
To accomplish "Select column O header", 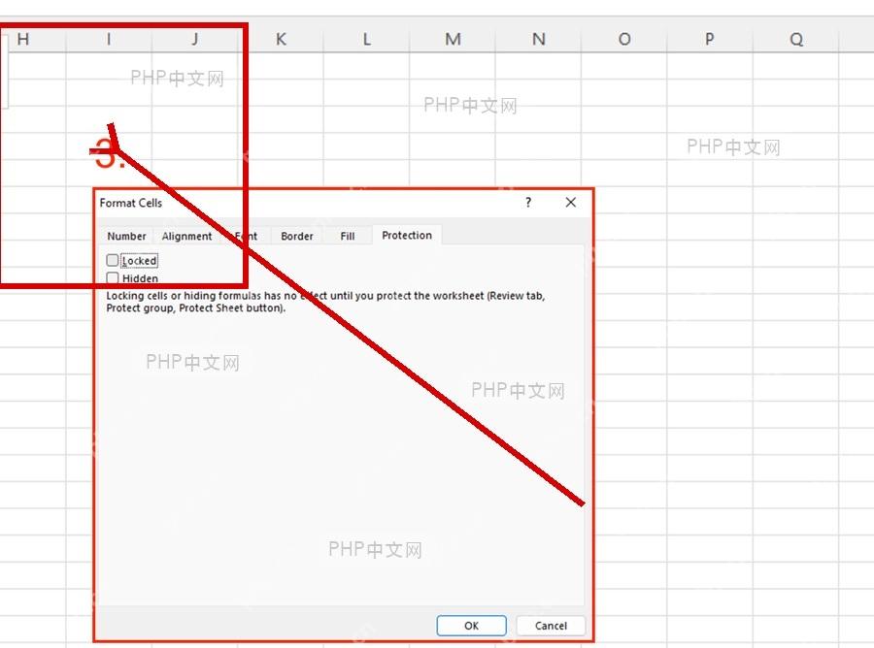I will coord(624,39).
